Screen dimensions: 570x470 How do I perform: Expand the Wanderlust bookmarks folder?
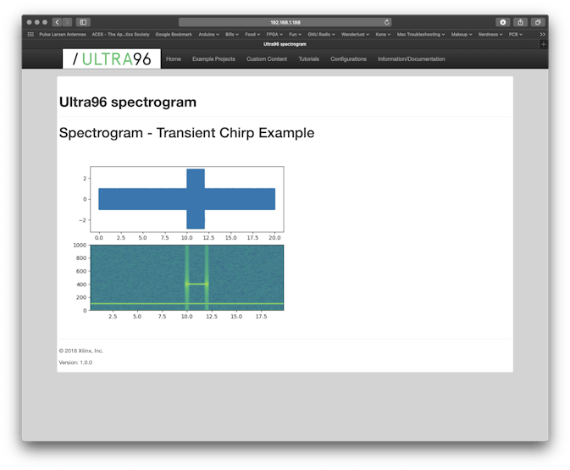(x=355, y=34)
